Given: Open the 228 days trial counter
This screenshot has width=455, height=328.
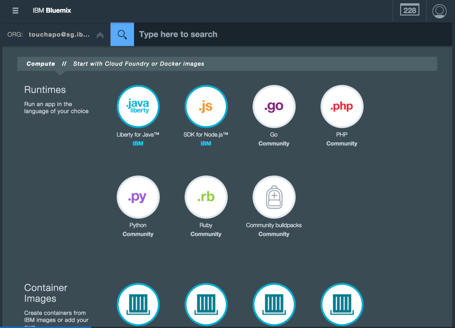Looking at the screenshot, I should (409, 10).
